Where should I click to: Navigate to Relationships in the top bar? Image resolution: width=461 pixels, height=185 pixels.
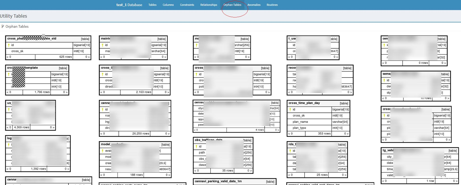pyautogui.click(x=209, y=5)
